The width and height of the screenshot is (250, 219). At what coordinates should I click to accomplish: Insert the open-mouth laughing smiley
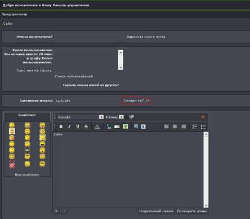pos(42,144)
